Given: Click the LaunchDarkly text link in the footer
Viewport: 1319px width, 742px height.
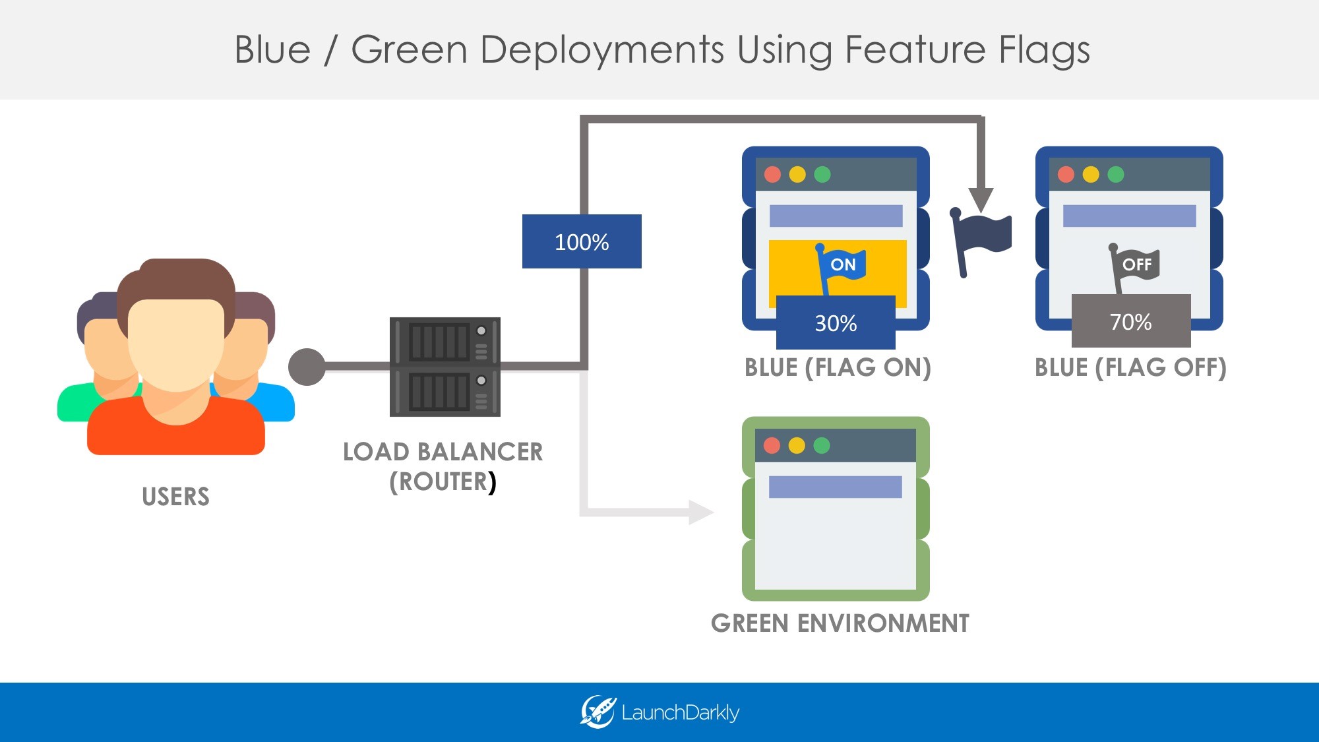Looking at the screenshot, I should (679, 712).
